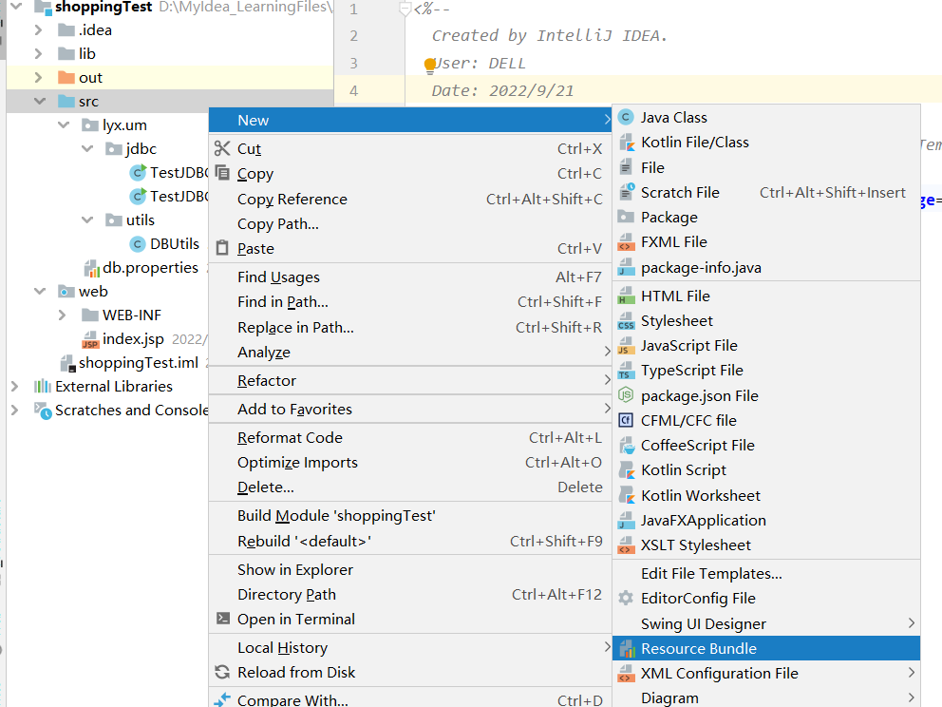Click the Copy icon in context menu
The width and height of the screenshot is (942, 707).
pyautogui.click(x=222, y=173)
